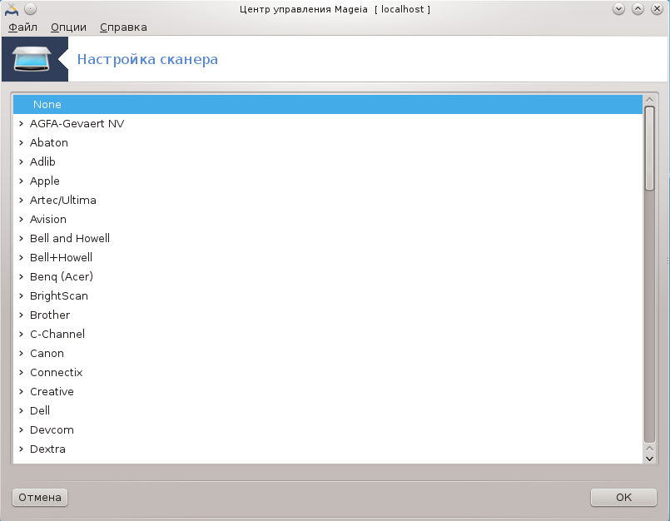Expand the Canon arrow
The width and height of the screenshot is (670, 521).
click(21, 354)
